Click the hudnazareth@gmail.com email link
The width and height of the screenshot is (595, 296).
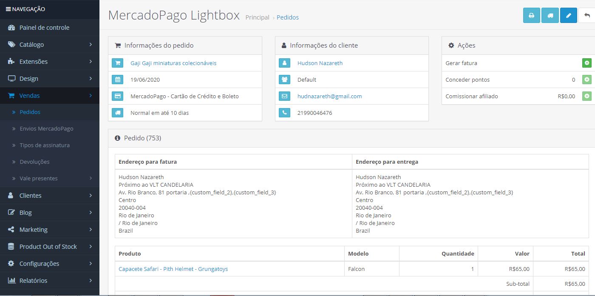pyautogui.click(x=329, y=96)
